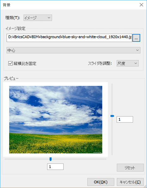This screenshot has width=147, height=188.
Task: Click the リセット button
Action: 130,167
